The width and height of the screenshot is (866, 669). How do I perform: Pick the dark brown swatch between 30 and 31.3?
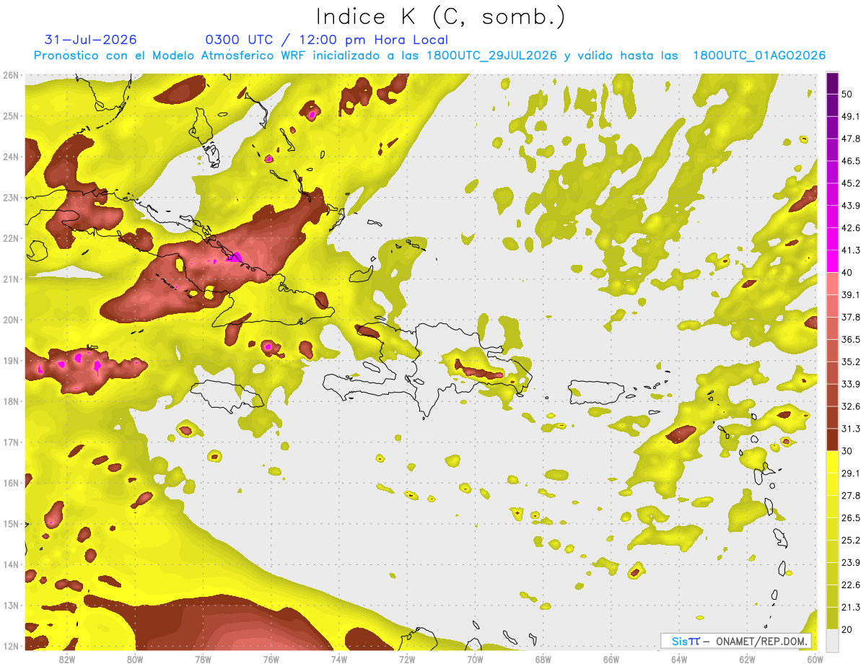pos(832,440)
